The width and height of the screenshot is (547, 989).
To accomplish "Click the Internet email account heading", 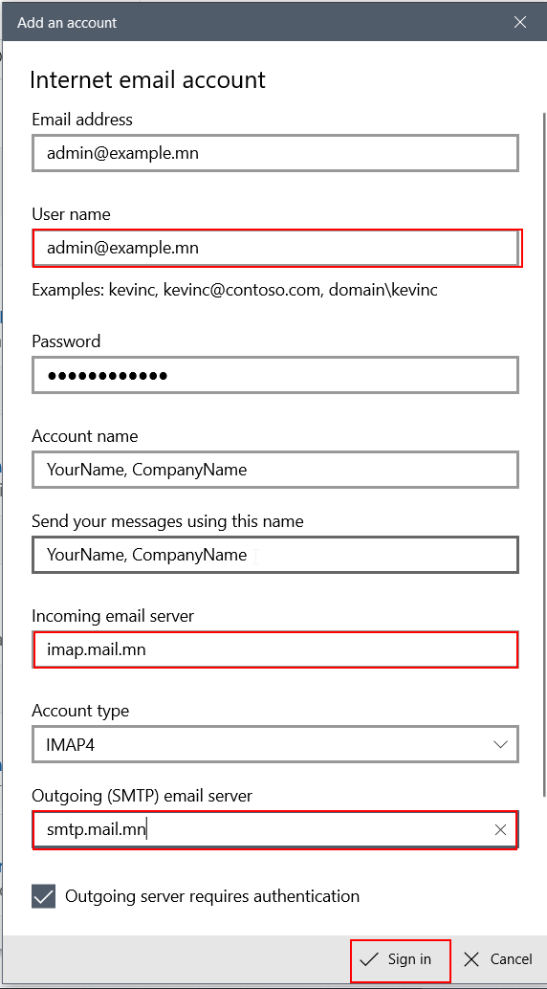I will click(147, 80).
